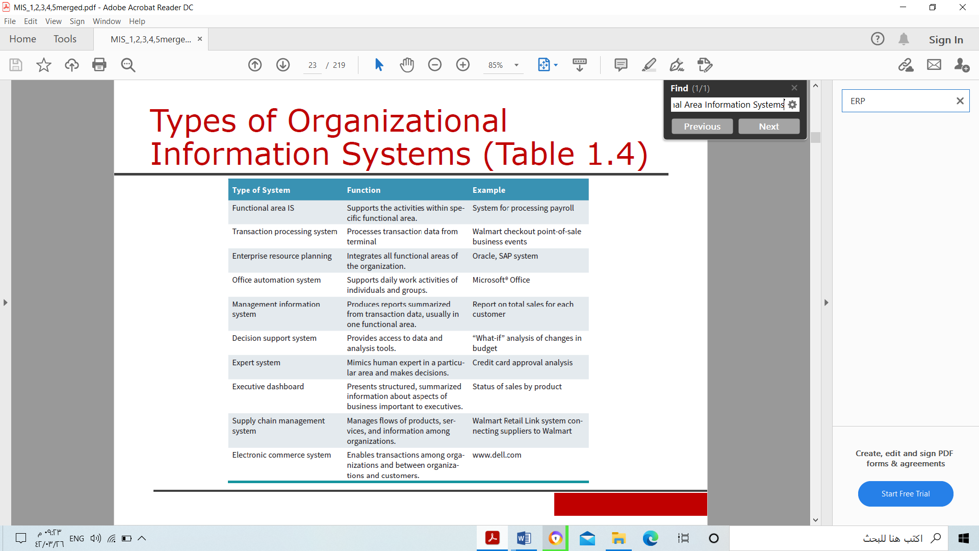Switch to the Home tab
This screenshot has width=979, height=551.
point(22,39)
